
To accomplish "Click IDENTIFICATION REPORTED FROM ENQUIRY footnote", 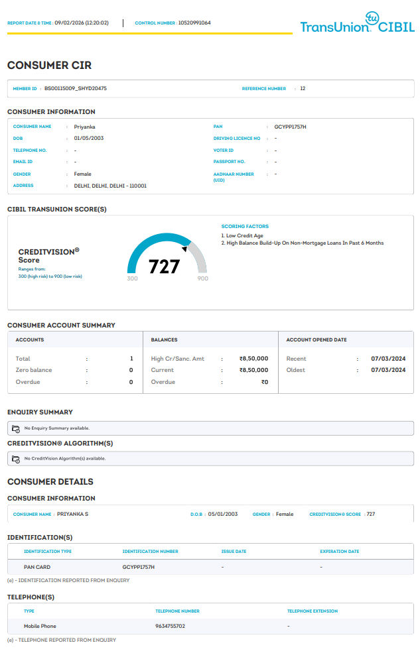I will click(x=68, y=580).
